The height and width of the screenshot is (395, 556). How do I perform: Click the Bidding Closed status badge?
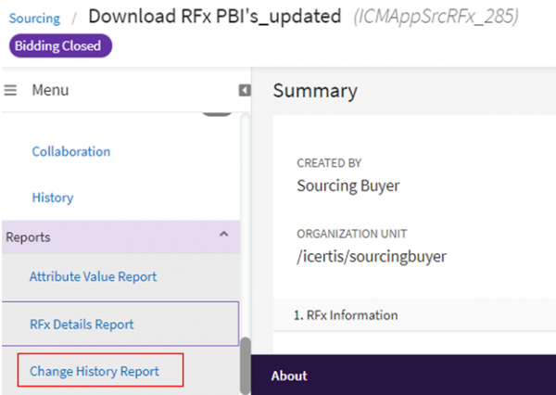(x=61, y=46)
